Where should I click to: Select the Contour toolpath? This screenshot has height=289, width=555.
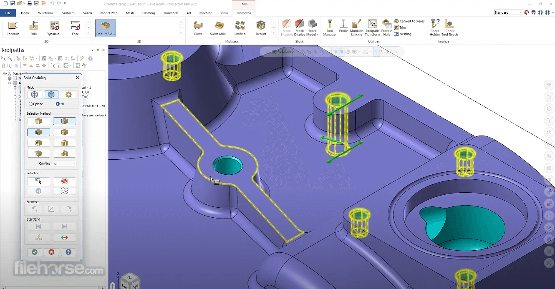coord(13,28)
